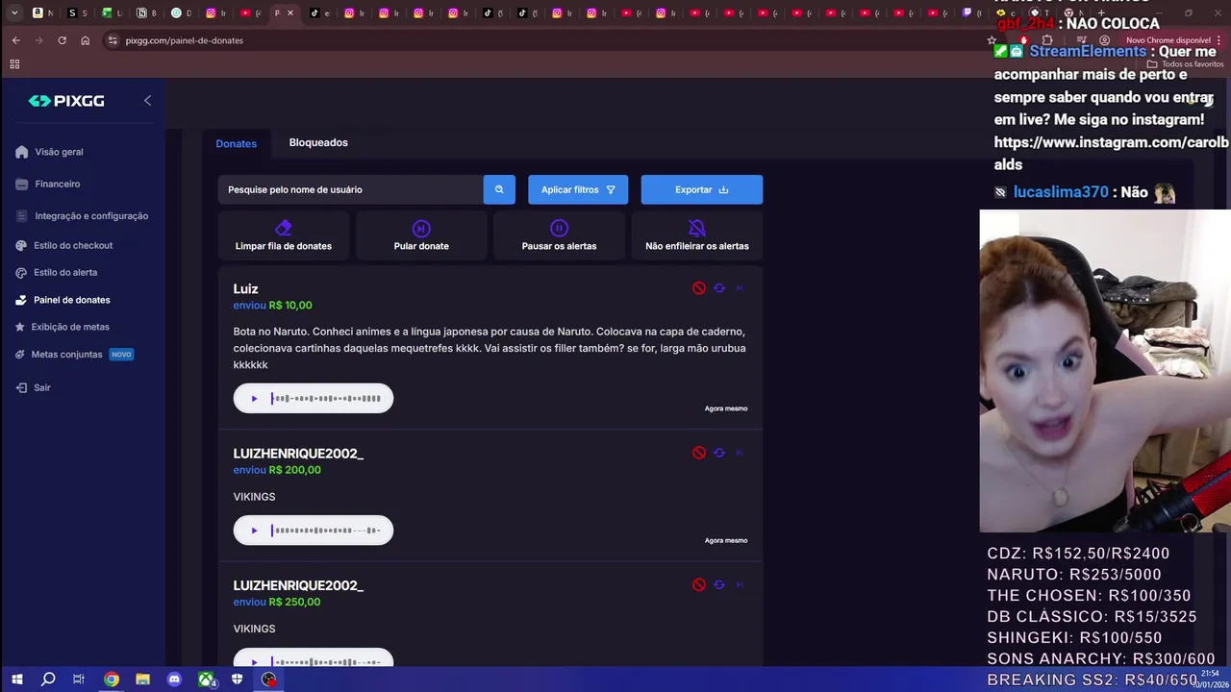Image resolution: width=1231 pixels, height=692 pixels.
Task: Replay Luiz's R$ 10,00 donate alert
Action: 719,288
